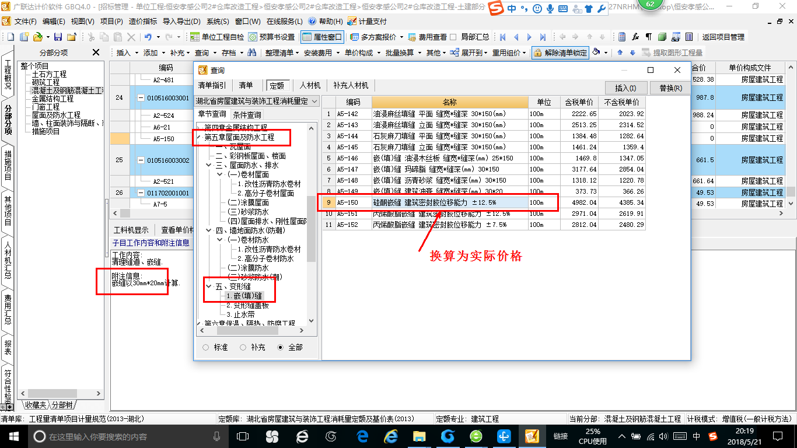Open the 费用汇总 vertical side tab
This screenshot has width=797, height=448.
tap(8, 310)
